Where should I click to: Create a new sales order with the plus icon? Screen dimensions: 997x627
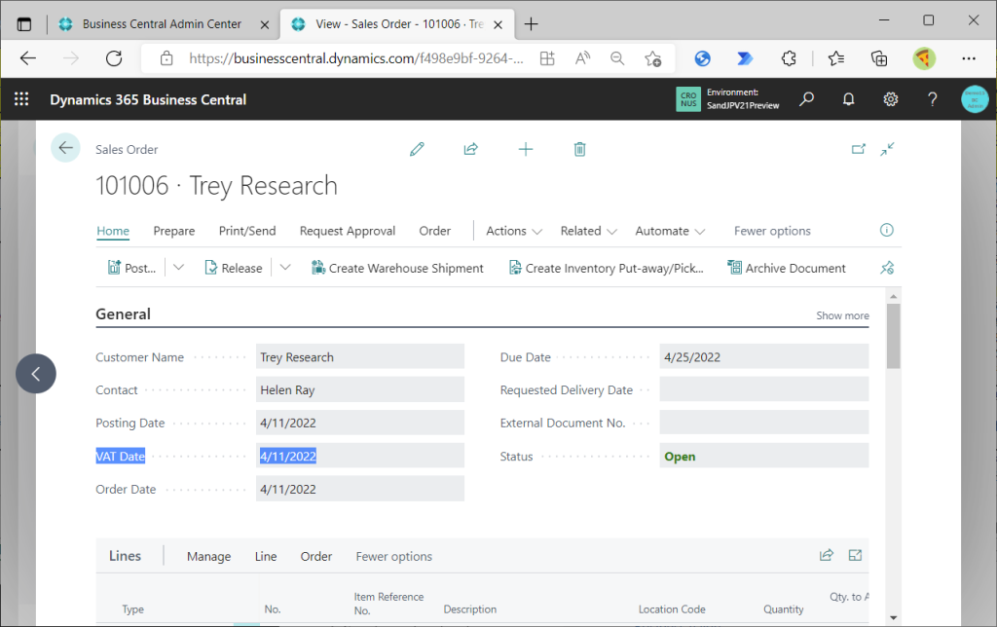pyautogui.click(x=526, y=149)
